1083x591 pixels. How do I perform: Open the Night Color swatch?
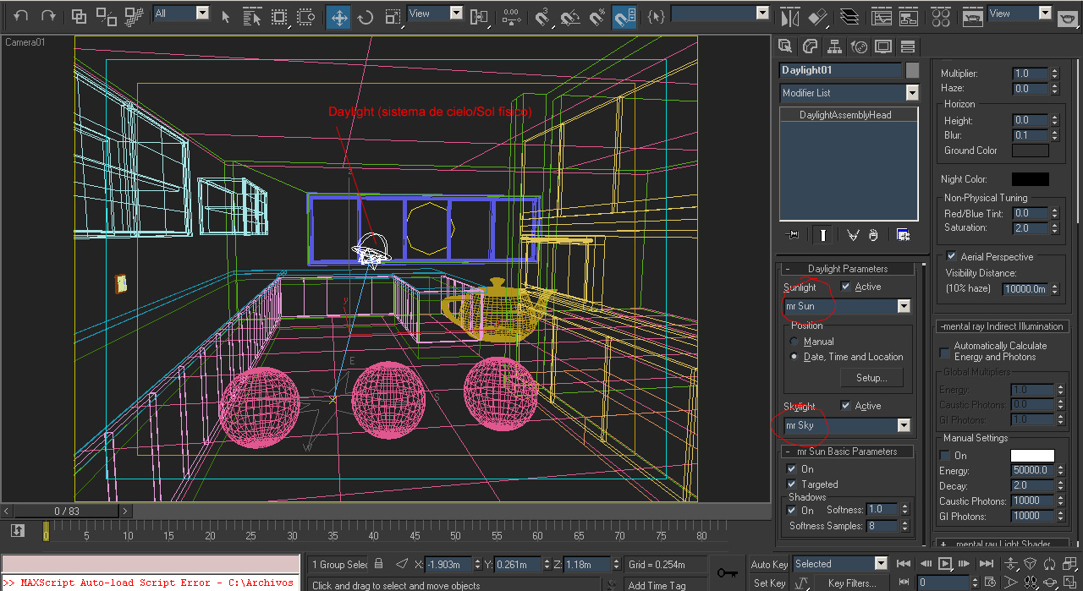(x=1030, y=179)
